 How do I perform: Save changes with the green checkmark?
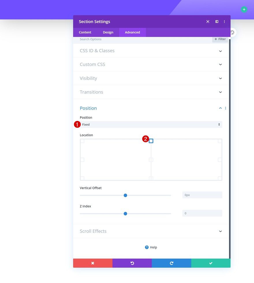click(211, 263)
